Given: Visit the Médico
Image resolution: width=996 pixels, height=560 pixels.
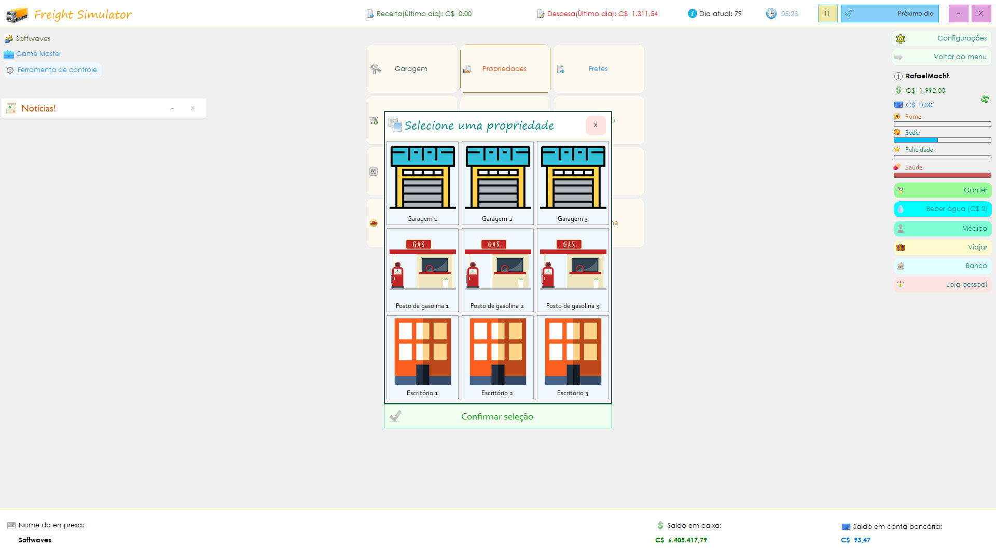Looking at the screenshot, I should (943, 228).
